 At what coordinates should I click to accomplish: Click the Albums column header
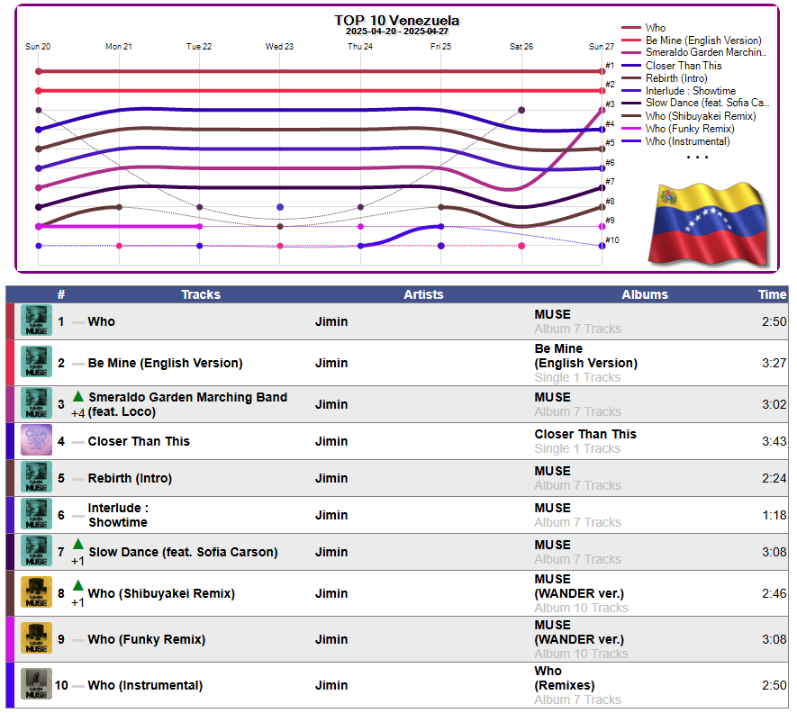click(645, 294)
